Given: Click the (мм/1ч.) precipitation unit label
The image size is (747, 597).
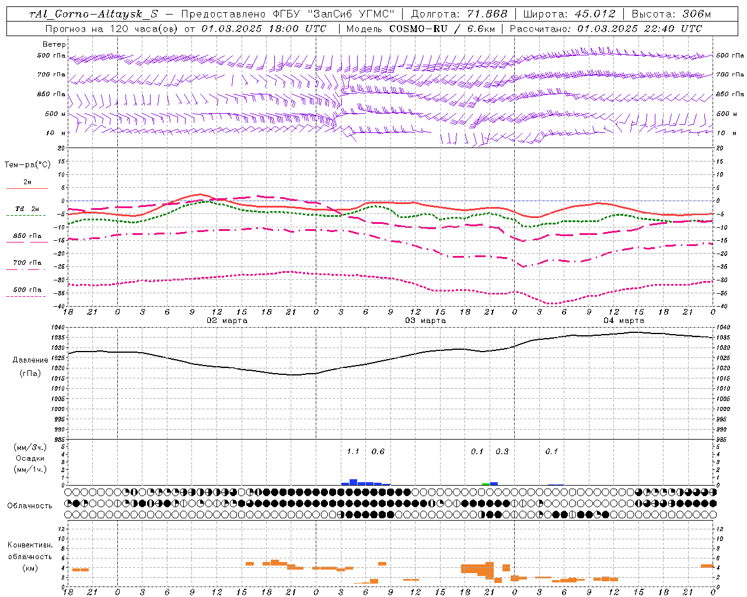Looking at the screenshot, I should coord(30,469).
